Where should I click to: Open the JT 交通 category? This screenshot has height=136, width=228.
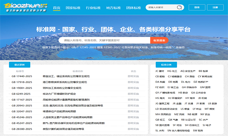(189, 104)
